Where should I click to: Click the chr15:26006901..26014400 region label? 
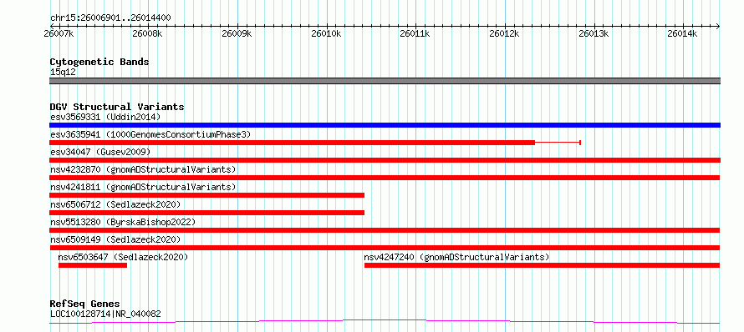pyautogui.click(x=110, y=18)
